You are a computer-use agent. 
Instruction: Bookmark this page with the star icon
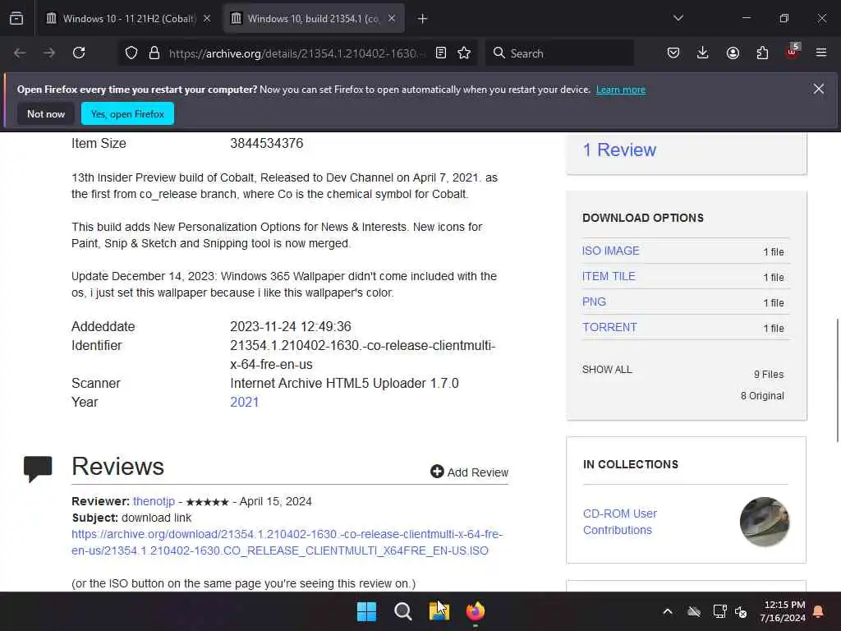(x=465, y=53)
